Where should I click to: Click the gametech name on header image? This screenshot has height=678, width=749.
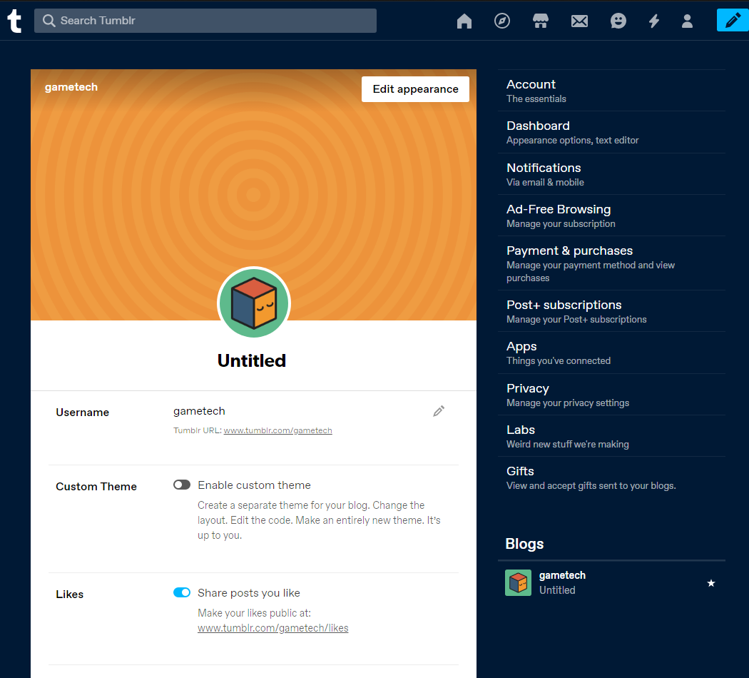pyautogui.click(x=71, y=87)
